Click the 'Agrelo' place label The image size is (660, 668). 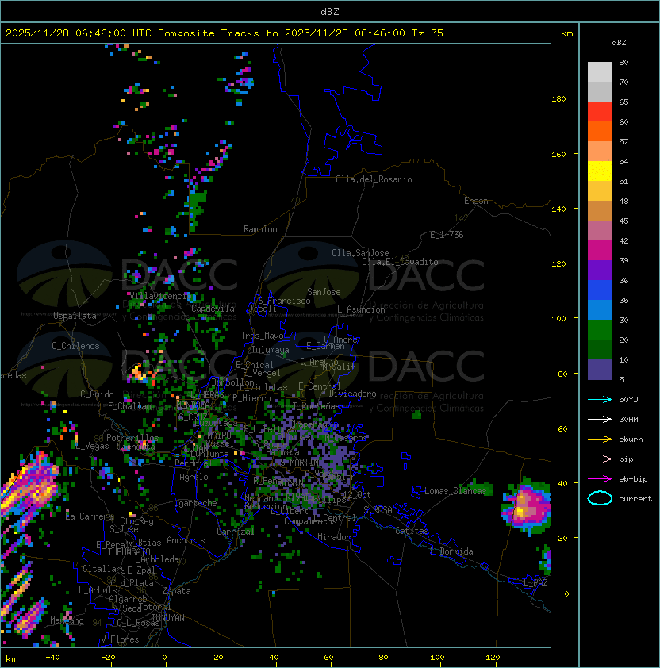(194, 477)
